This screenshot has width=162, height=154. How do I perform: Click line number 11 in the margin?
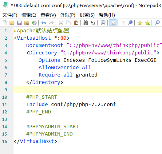(5, 105)
